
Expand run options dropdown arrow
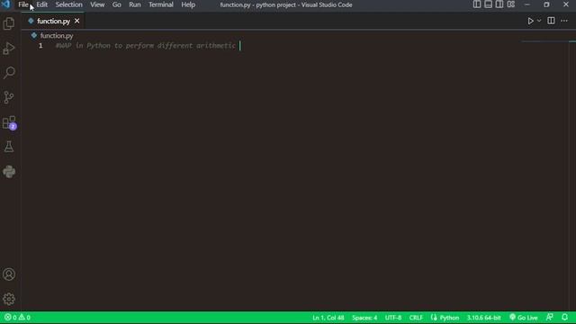(x=539, y=21)
